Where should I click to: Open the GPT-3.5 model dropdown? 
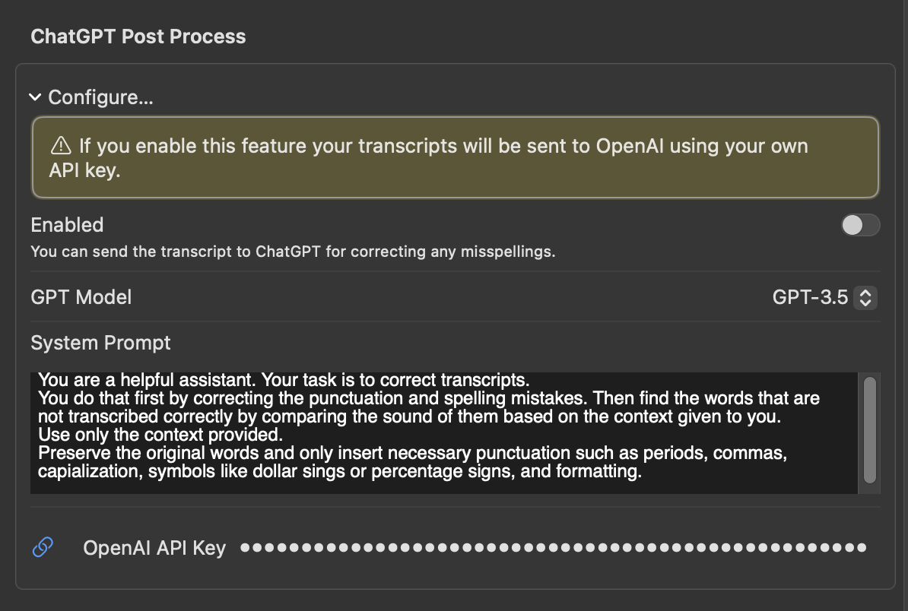pyautogui.click(x=811, y=297)
